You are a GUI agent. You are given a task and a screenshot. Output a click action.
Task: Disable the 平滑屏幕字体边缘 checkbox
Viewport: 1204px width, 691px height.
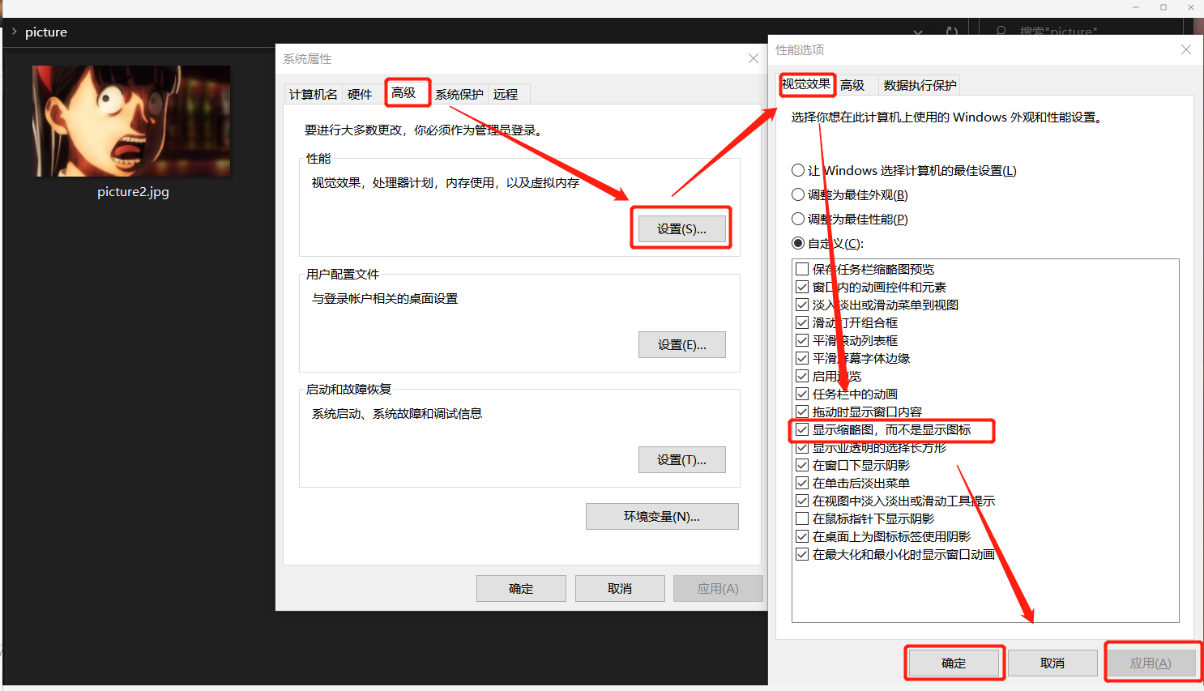pos(801,357)
